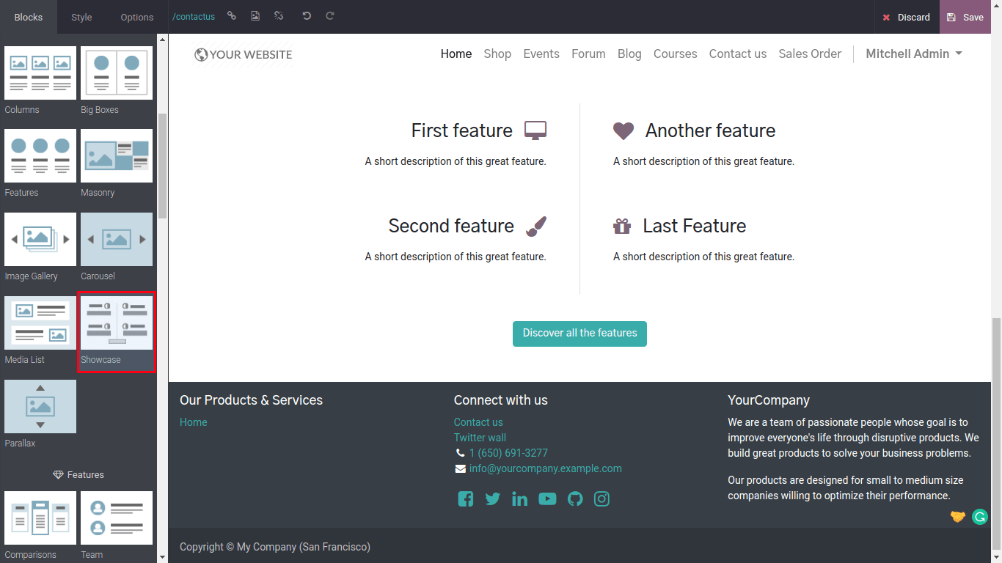Viewport: 1002px width, 563px height.
Task: Click the unlink broken-chain icon
Action: click(x=279, y=16)
